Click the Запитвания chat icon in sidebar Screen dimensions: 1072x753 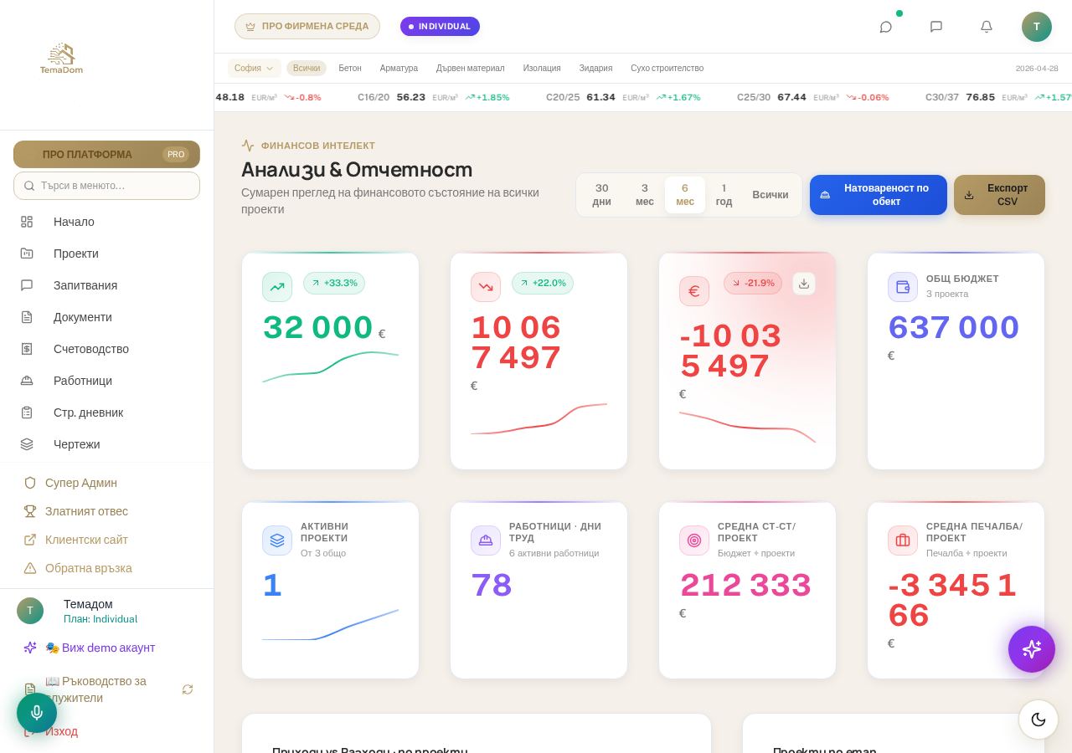click(27, 285)
